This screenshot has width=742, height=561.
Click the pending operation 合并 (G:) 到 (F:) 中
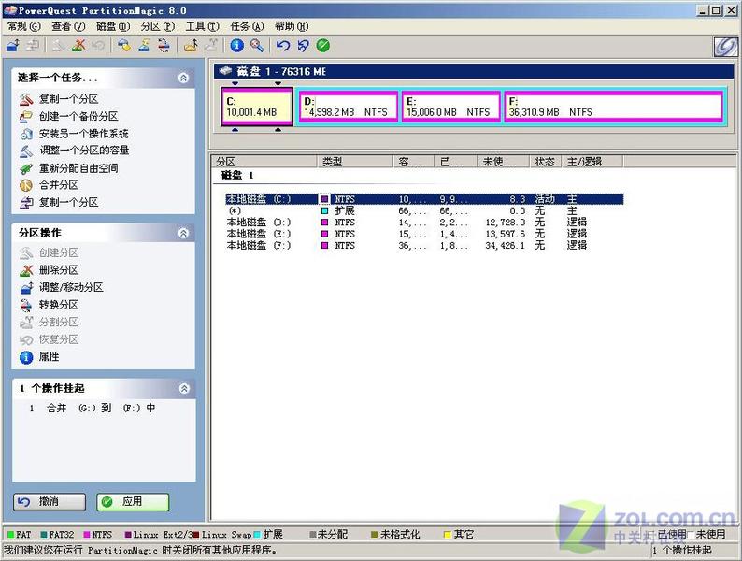[93, 408]
